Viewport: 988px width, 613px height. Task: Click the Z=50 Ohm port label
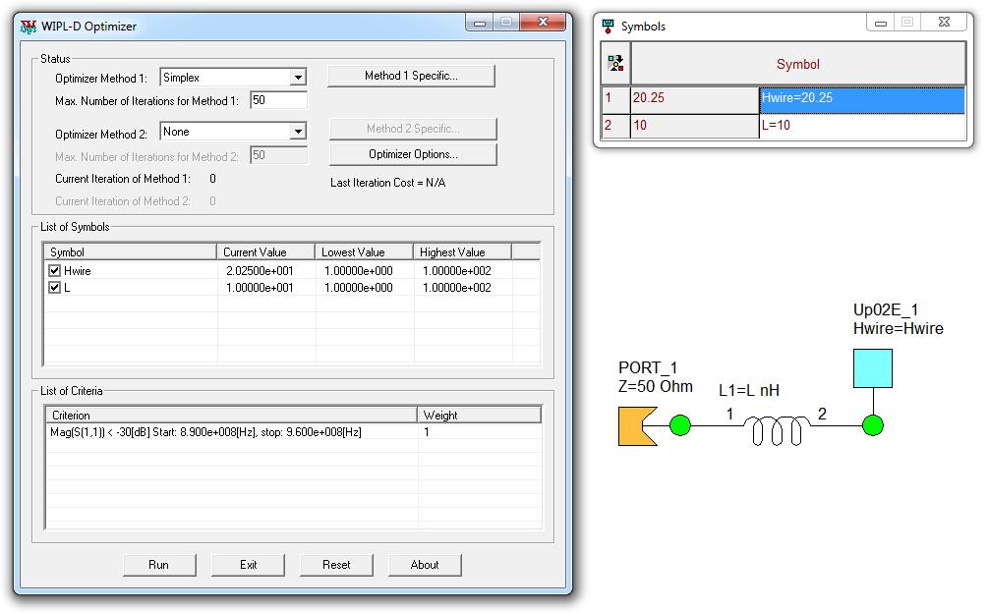pyautogui.click(x=656, y=386)
